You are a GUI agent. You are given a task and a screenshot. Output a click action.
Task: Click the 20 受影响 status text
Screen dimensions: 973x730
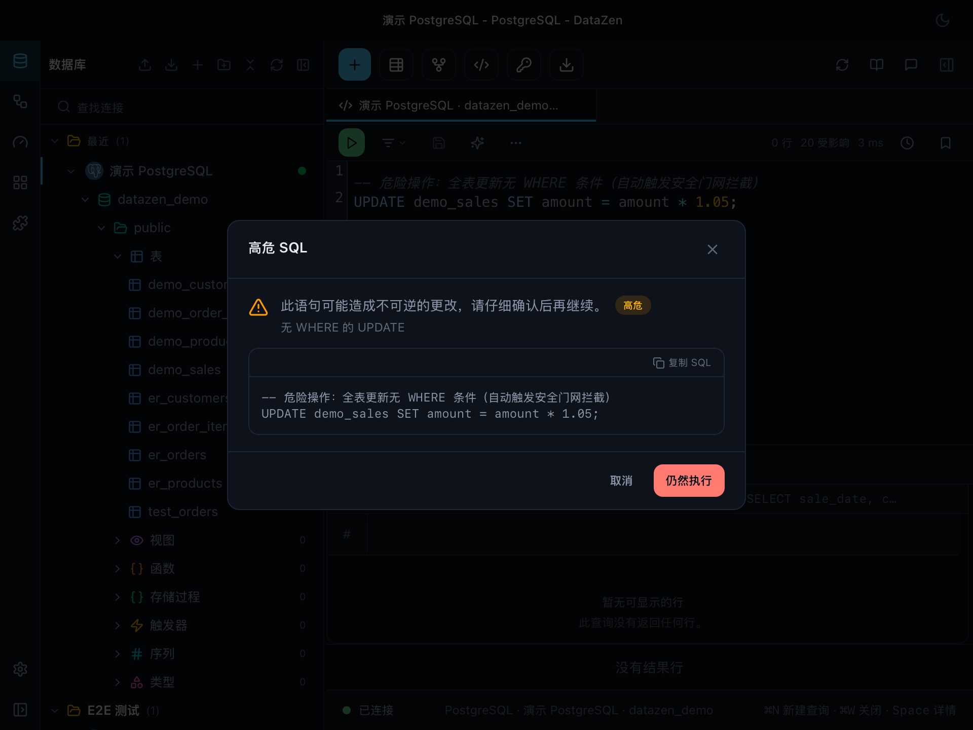click(825, 143)
